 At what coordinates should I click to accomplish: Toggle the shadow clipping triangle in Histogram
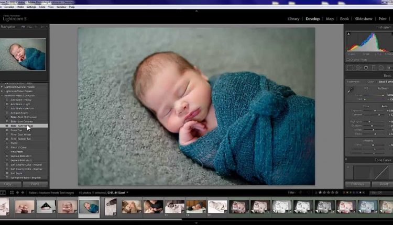[348, 33]
